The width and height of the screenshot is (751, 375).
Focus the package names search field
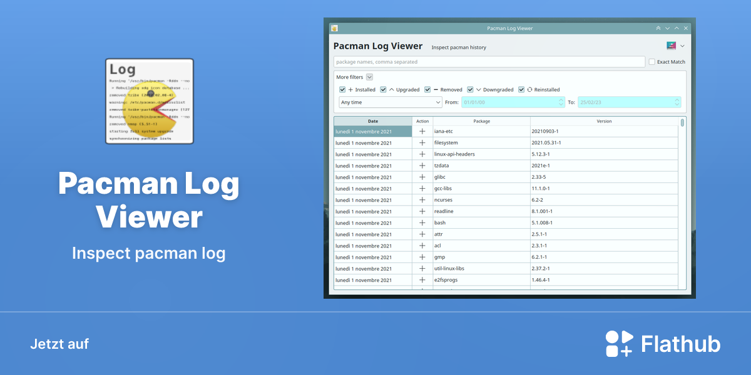(489, 62)
